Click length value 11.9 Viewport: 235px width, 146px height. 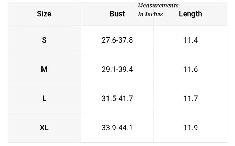tap(191, 128)
